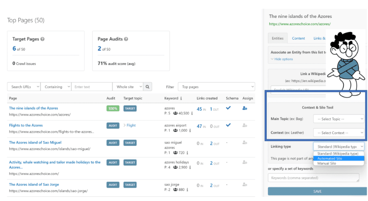Expand the Top pages filter dropdown
Image resolution: width=368 pixels, height=201 pixels.
[x=216, y=87]
